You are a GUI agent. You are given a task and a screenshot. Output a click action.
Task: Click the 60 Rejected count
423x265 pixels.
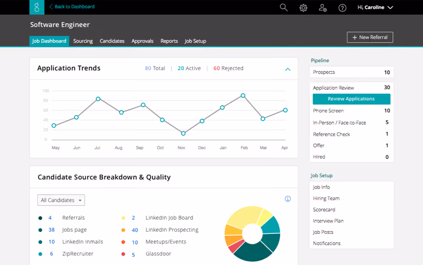(x=228, y=68)
